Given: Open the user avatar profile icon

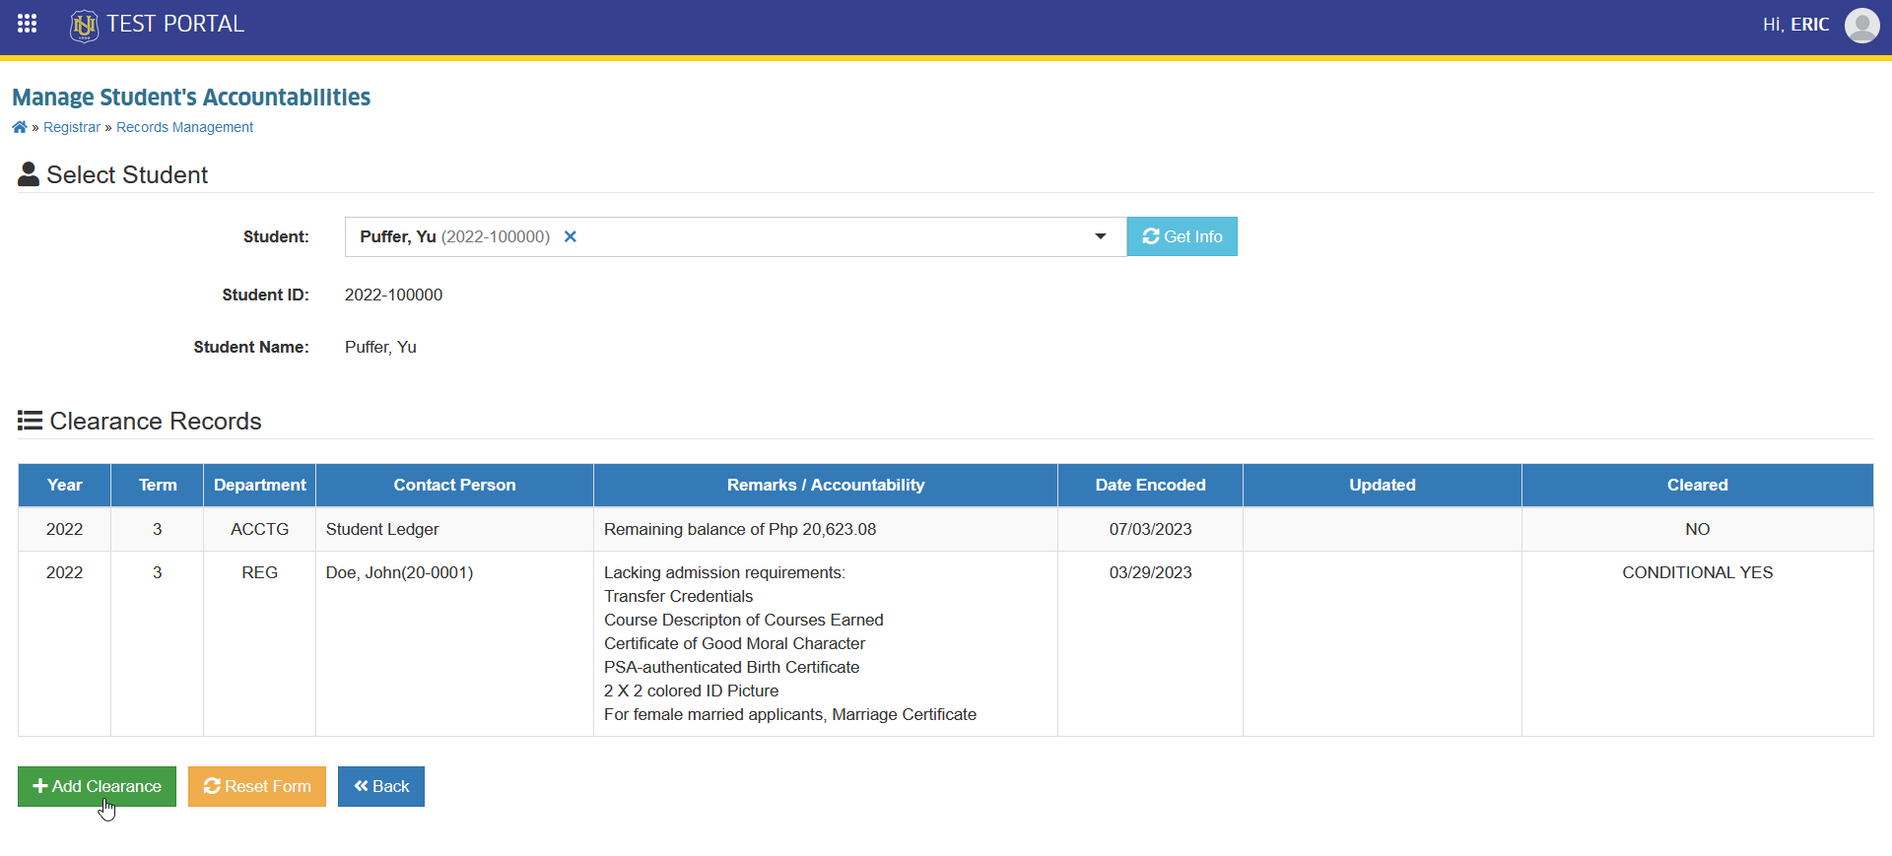Looking at the screenshot, I should click(1861, 26).
